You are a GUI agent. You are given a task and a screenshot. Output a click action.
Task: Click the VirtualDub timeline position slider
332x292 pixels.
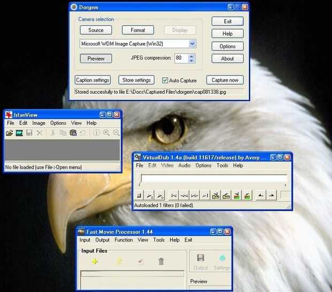pos(140,180)
